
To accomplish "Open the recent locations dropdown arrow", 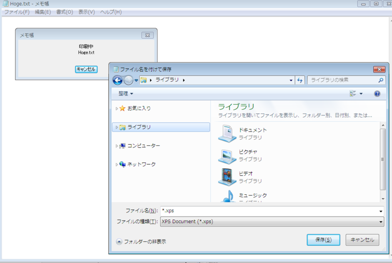I will click(x=136, y=80).
